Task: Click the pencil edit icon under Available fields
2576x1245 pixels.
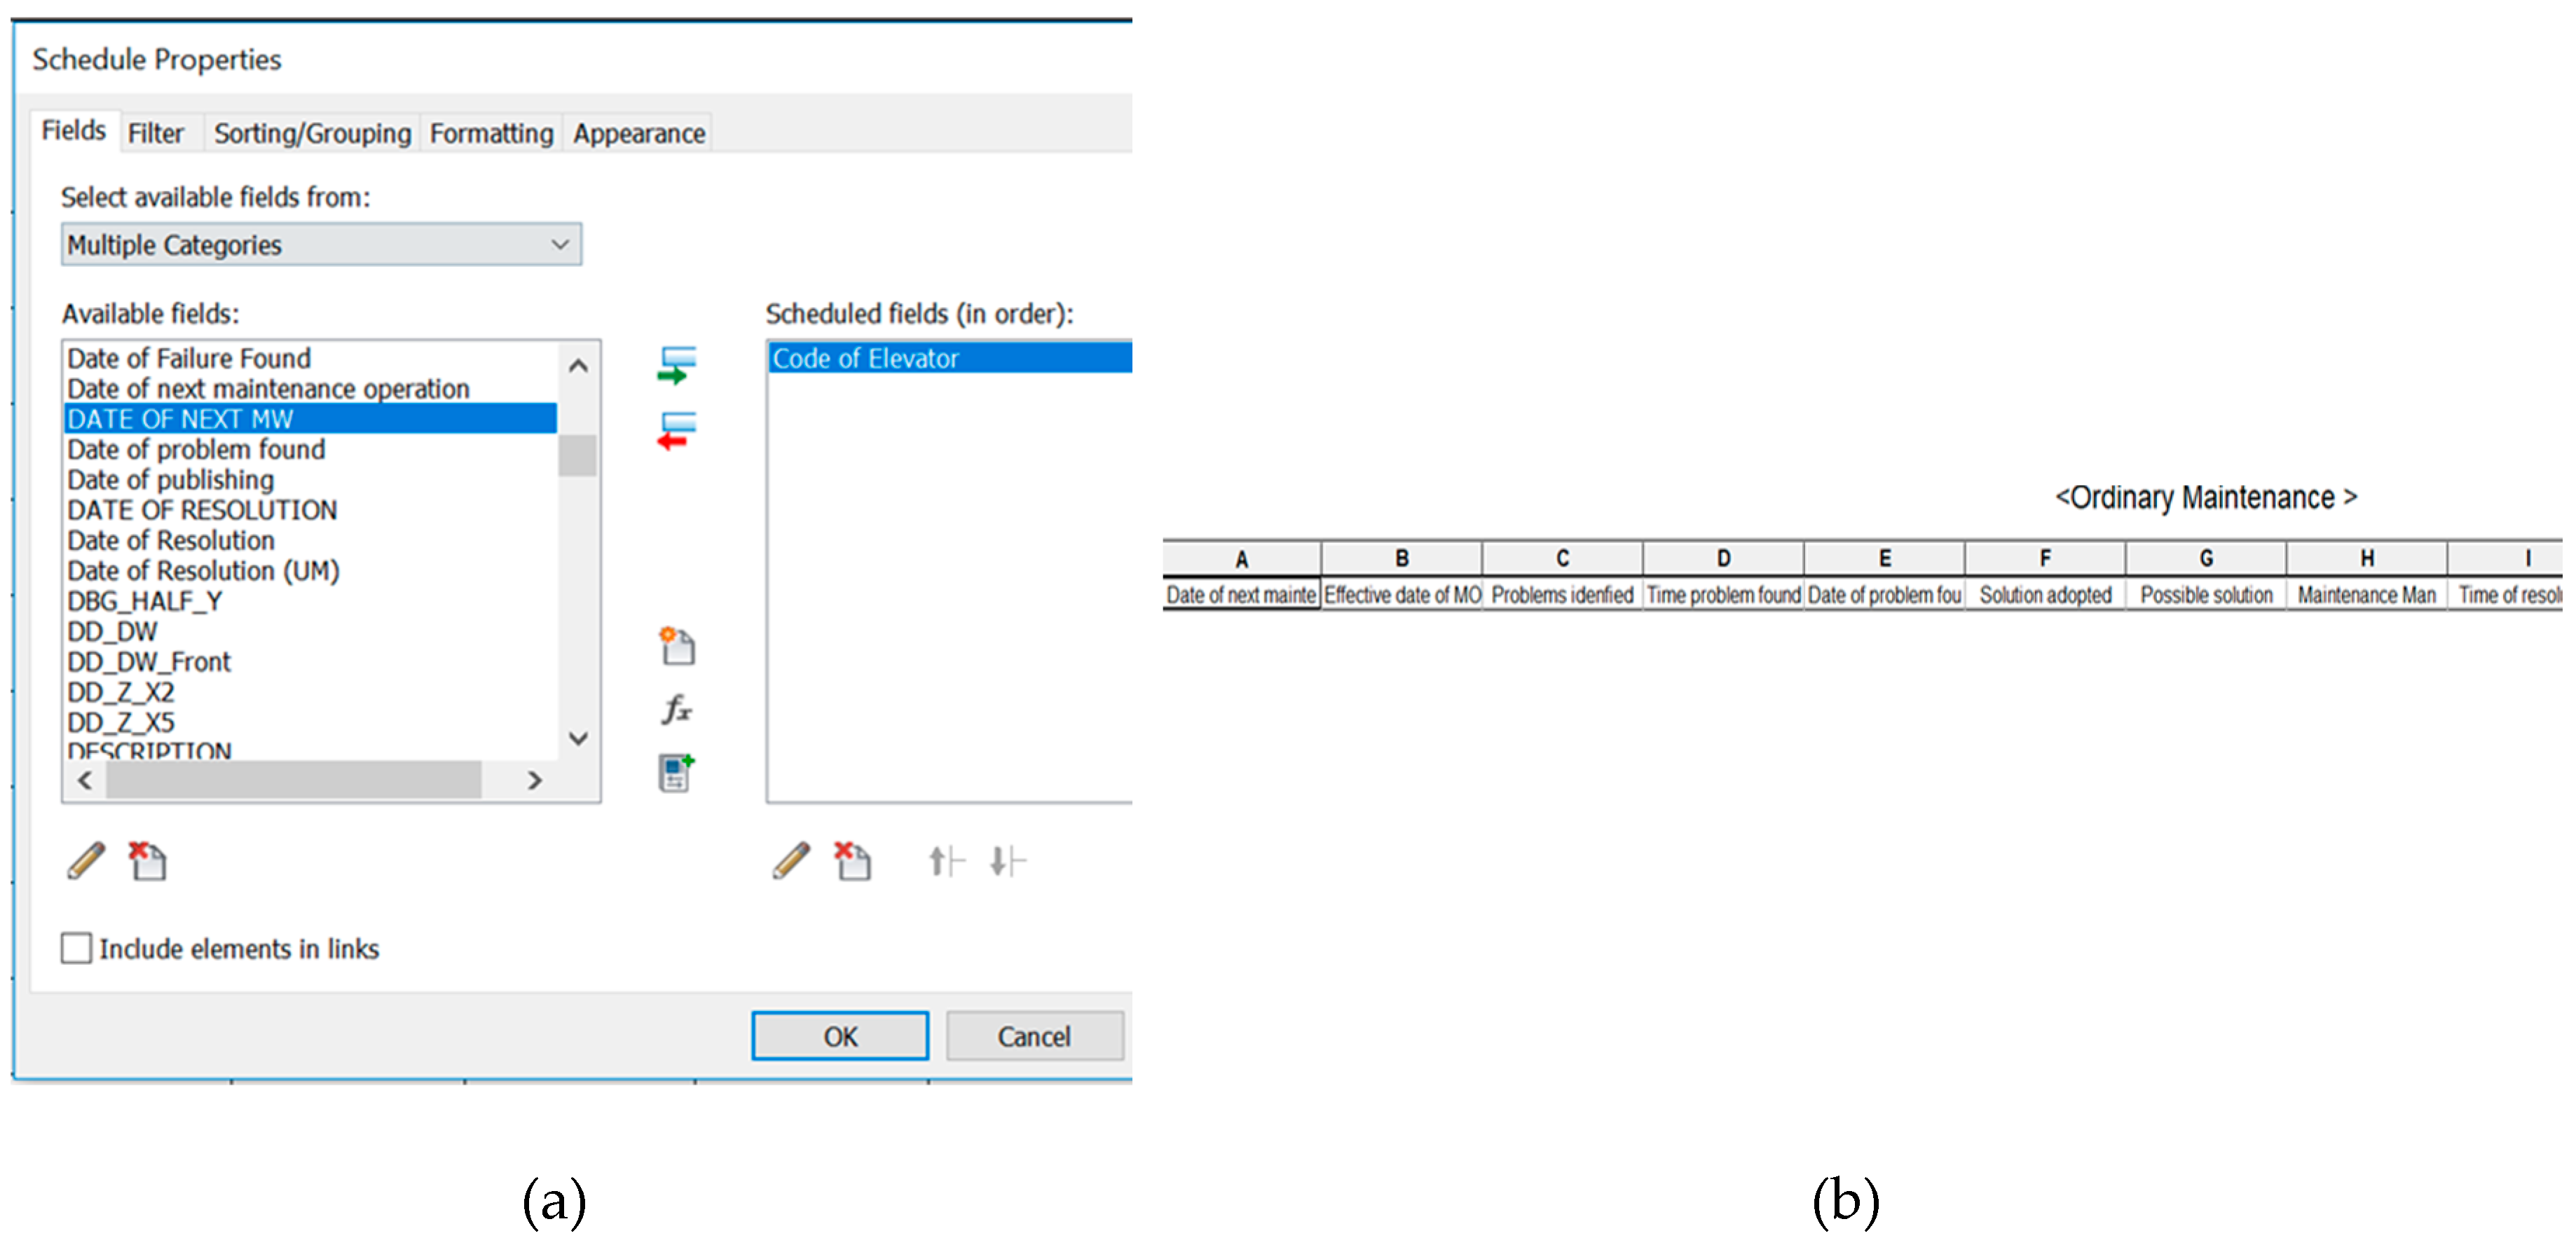Action: (87, 860)
